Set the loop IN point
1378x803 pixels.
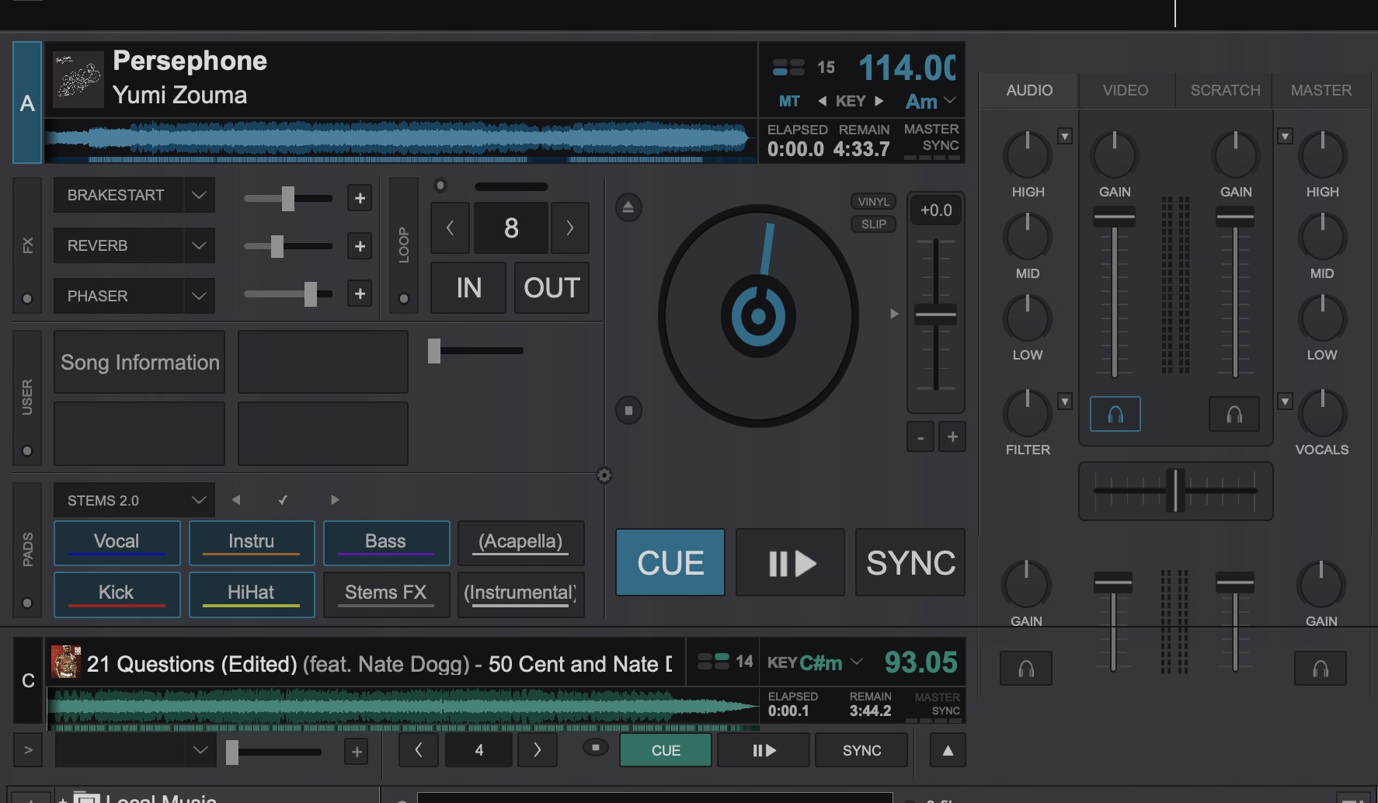[468, 288]
